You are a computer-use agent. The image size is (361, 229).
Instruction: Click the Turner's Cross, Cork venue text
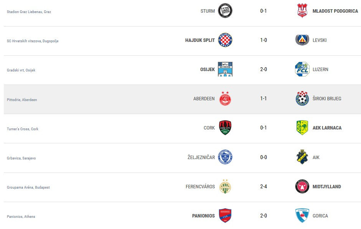(23, 129)
